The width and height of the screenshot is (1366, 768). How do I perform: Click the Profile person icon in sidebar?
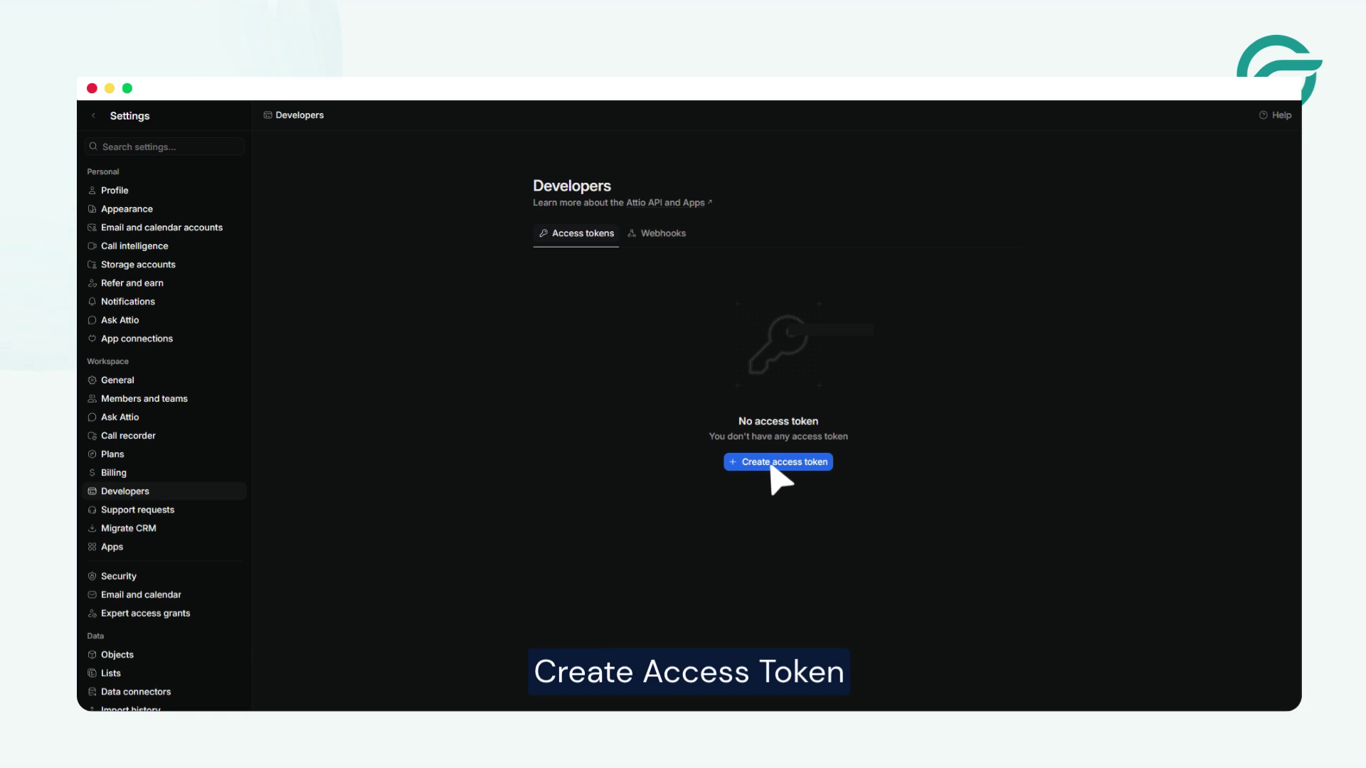[x=92, y=191]
